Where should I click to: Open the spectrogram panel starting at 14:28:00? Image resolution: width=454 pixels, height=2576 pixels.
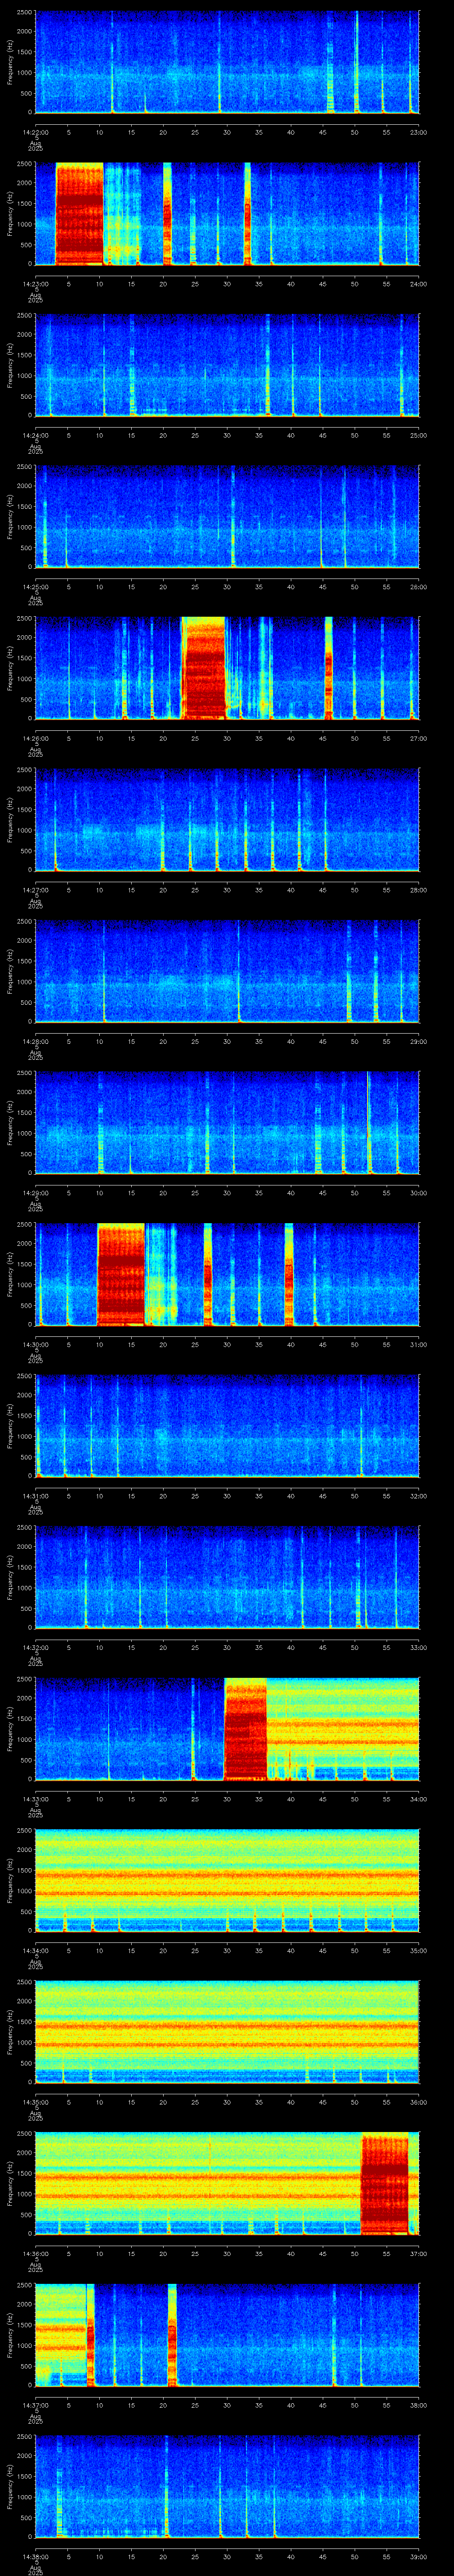(227, 971)
